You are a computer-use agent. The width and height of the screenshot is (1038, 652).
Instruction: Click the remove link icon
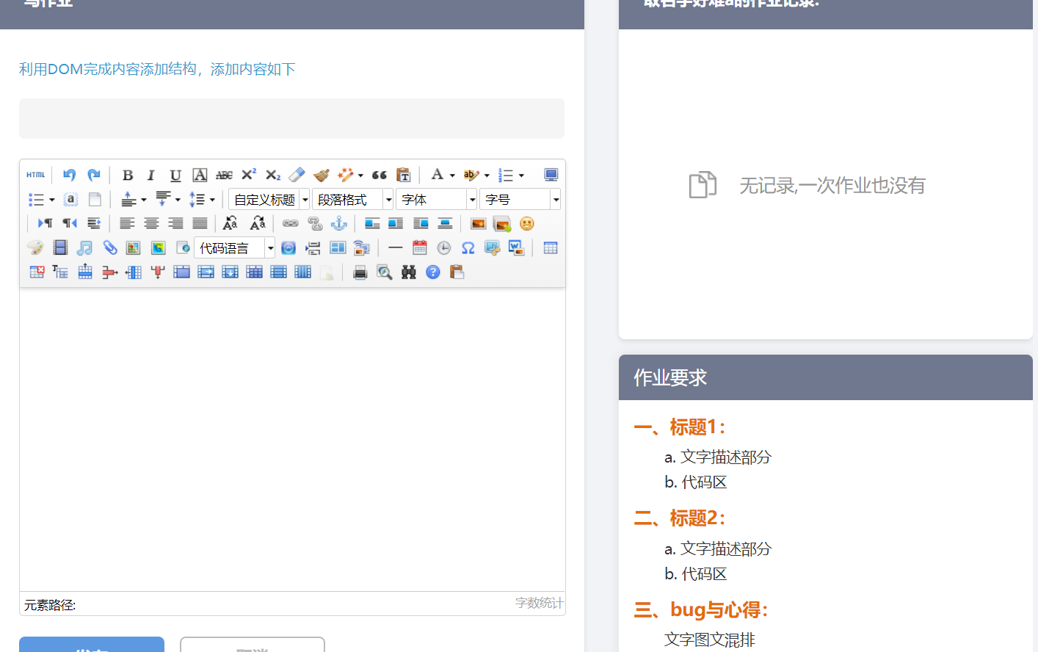point(315,223)
